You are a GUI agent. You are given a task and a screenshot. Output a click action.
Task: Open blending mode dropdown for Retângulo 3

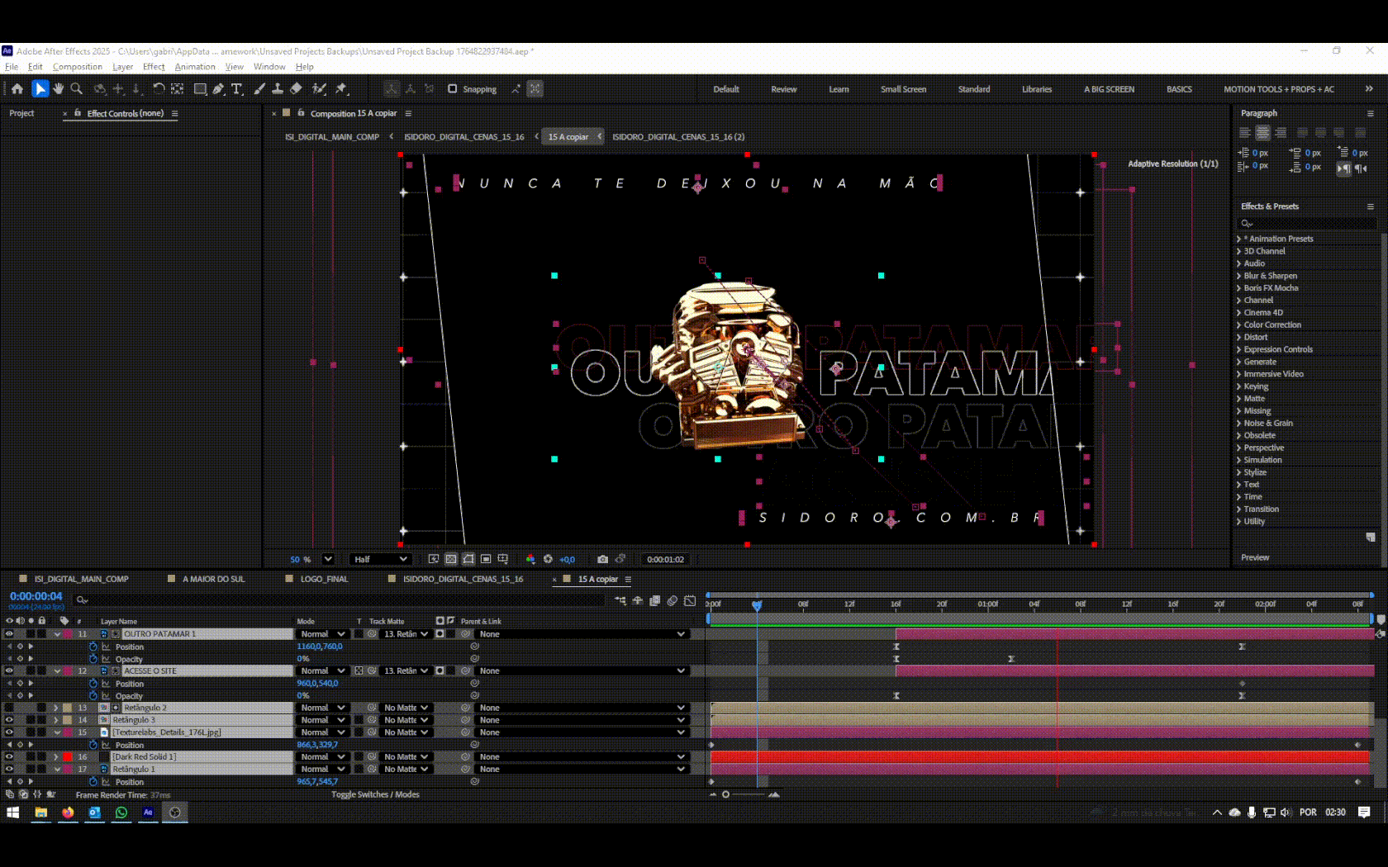(x=322, y=720)
